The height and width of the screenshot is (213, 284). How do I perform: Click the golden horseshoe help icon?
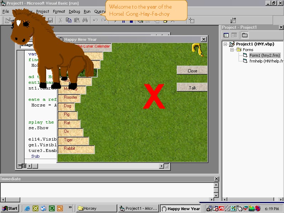pyautogui.click(x=197, y=50)
